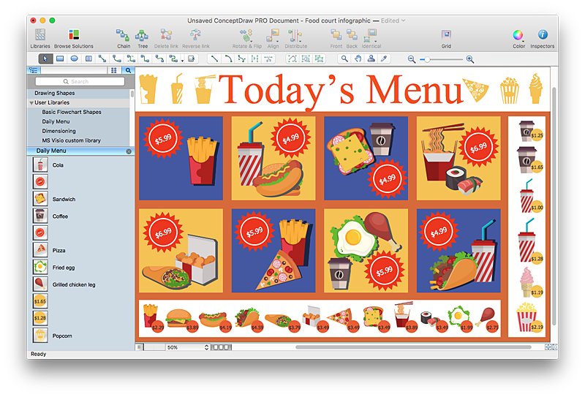Select Basic Flowchart Shapes library

pyautogui.click(x=72, y=112)
